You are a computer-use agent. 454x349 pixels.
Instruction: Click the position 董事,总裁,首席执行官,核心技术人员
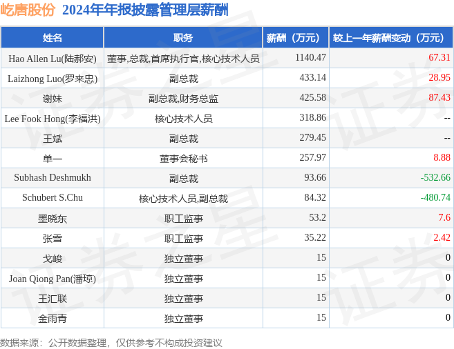pyautogui.click(x=183, y=59)
